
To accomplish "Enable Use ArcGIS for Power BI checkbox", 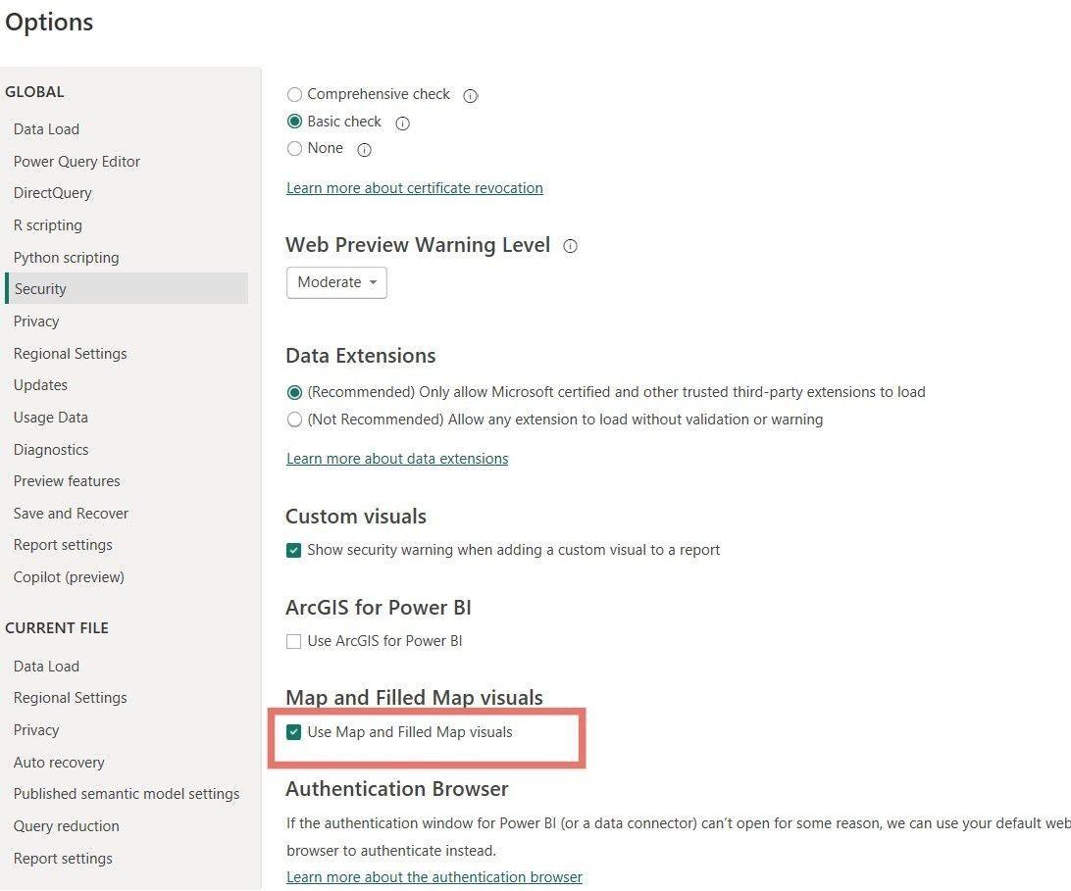I will pyautogui.click(x=293, y=642).
